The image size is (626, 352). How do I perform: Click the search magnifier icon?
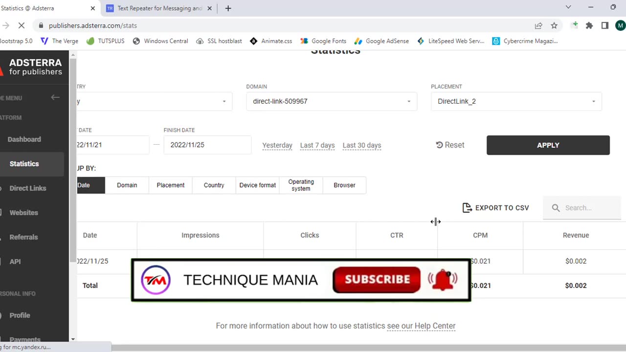coord(556,208)
